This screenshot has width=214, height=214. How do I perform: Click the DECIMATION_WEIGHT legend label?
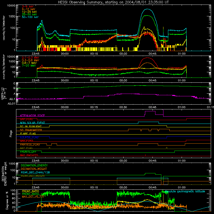(x=34, y=169)
